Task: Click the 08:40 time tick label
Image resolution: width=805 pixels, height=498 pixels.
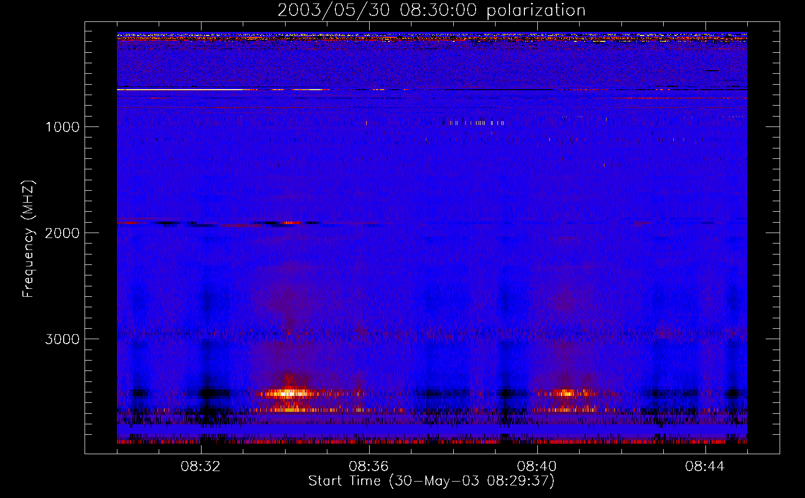Action: (x=537, y=467)
